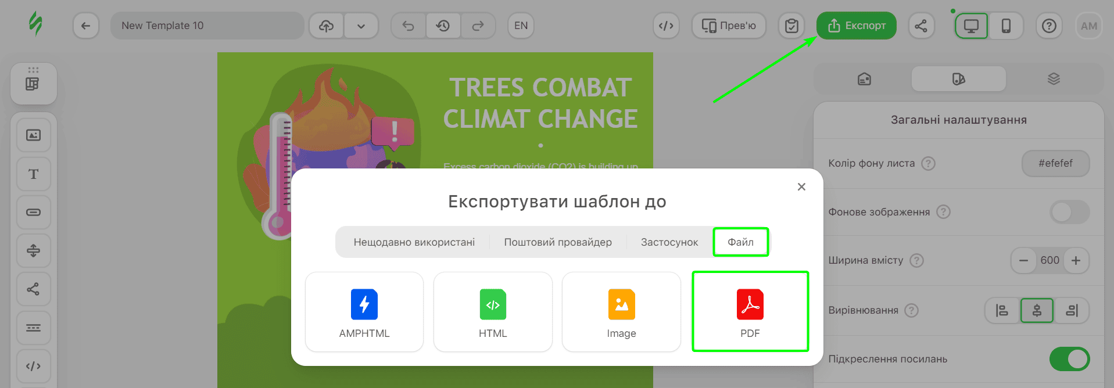Viewport: 1114px width, 388px height.
Task: Toggle Фонове зображення switch
Action: [1069, 212]
